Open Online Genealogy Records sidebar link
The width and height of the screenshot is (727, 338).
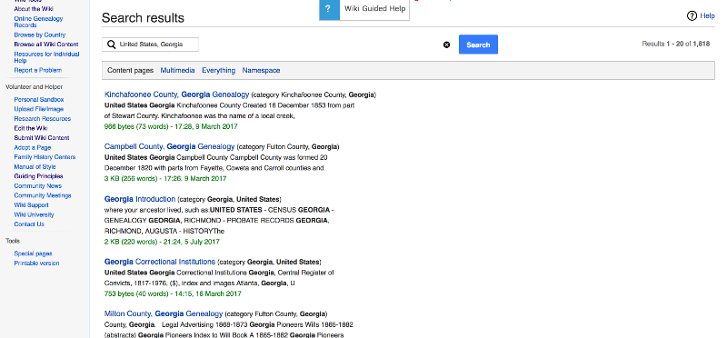38,22
